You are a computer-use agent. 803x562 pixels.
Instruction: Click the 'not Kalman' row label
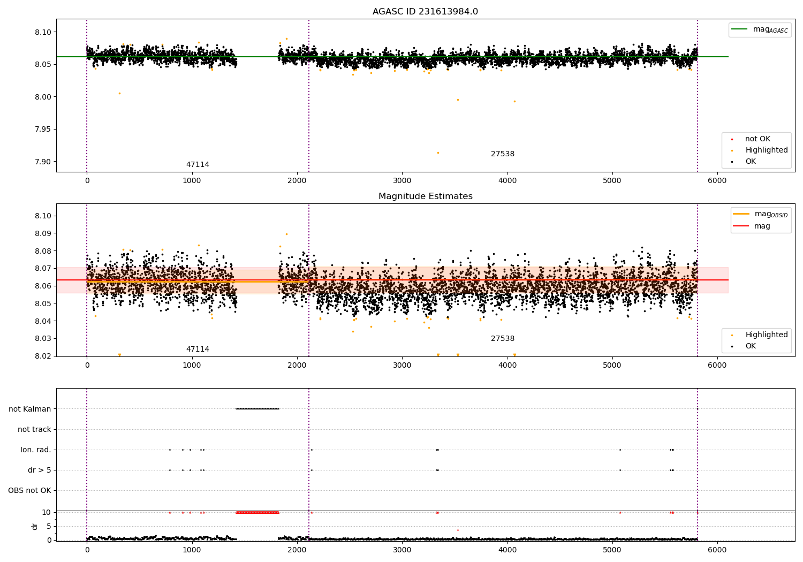30,409
